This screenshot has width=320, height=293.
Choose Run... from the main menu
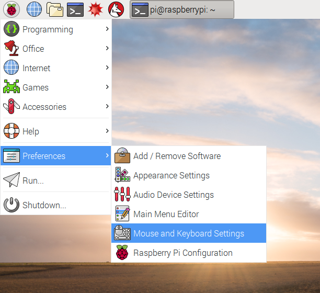tap(56, 181)
